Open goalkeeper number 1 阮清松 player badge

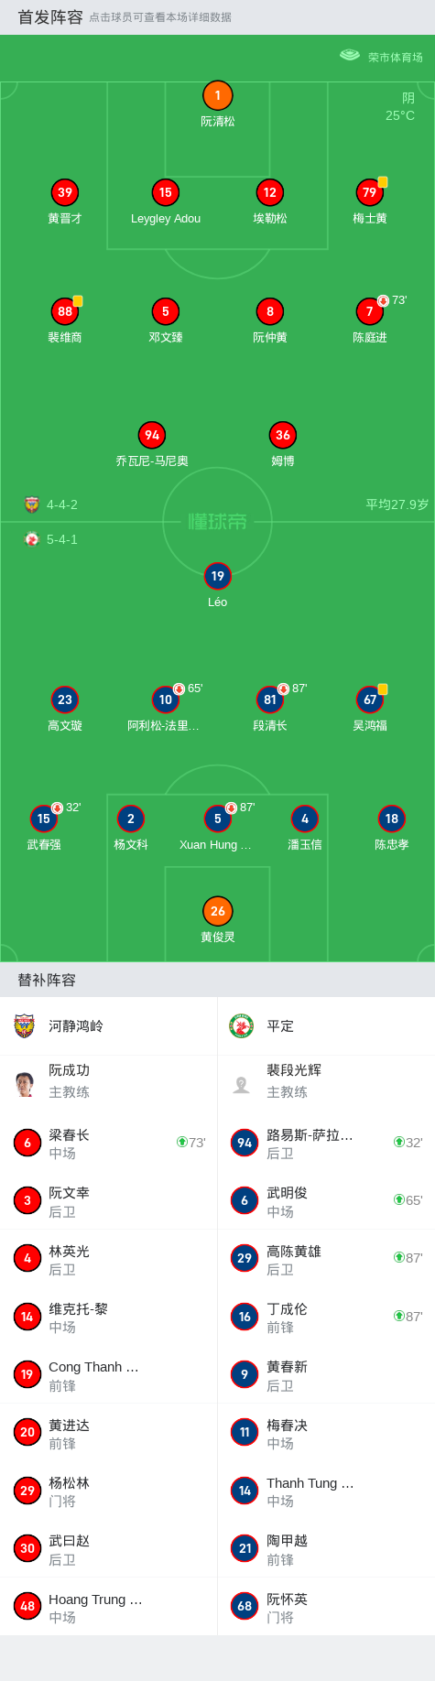tap(217, 95)
